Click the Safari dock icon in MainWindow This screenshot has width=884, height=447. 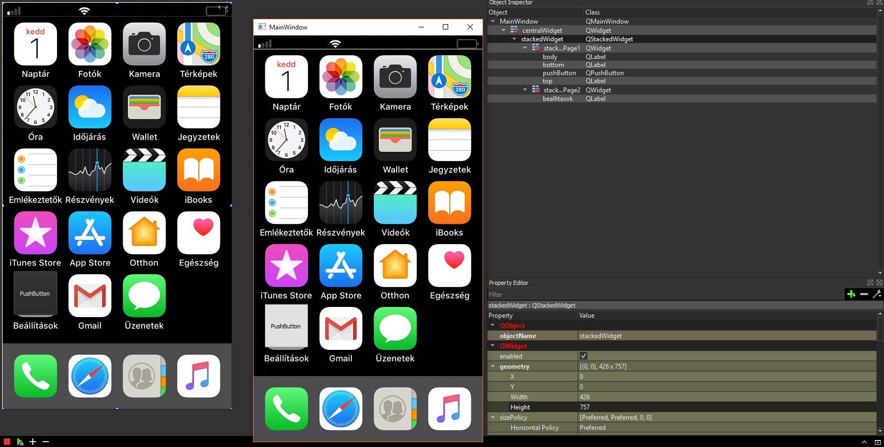click(341, 409)
